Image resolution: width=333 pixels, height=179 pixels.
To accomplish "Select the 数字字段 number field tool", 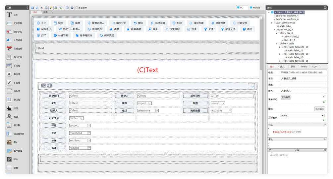I will pos(15,32).
